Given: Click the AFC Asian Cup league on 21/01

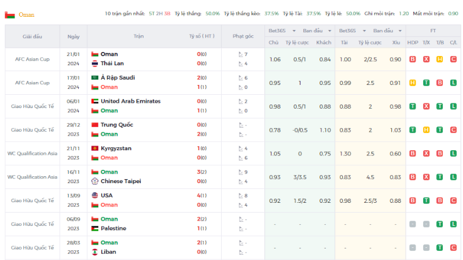Looking at the screenshot, I should (32, 60).
